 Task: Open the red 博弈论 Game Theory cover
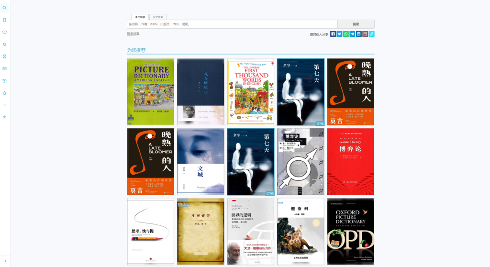click(x=351, y=162)
